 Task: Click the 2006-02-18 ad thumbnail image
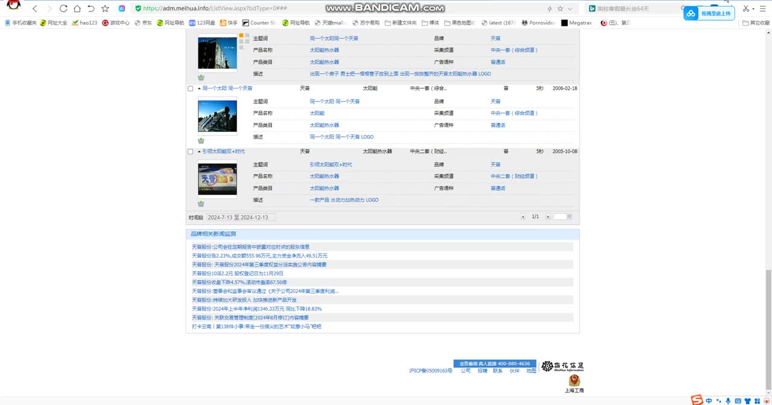(218, 116)
